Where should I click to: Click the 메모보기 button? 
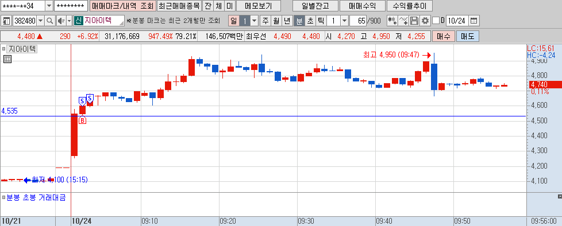(259, 6)
